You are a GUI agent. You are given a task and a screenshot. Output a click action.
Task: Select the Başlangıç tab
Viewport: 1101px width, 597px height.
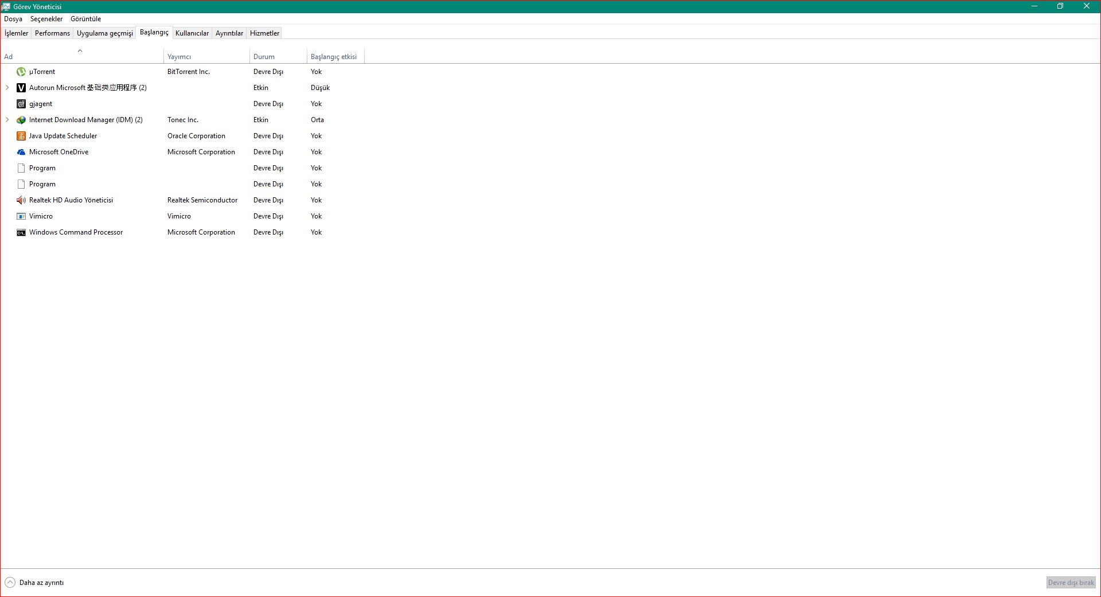154,32
